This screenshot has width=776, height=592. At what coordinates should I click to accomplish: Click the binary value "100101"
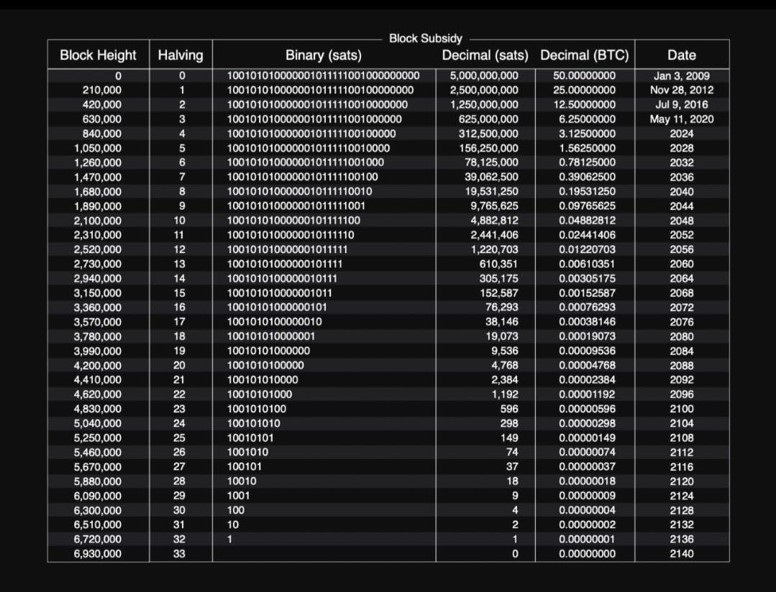tap(245, 466)
